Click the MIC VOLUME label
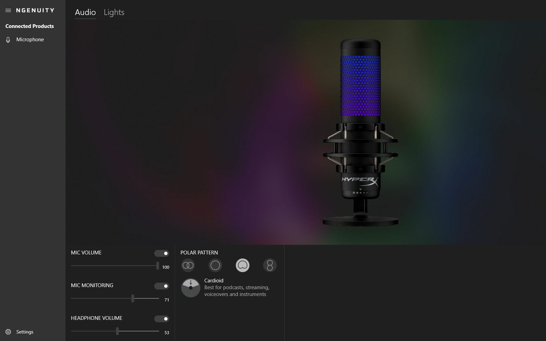Image resolution: width=546 pixels, height=341 pixels. pos(86,253)
